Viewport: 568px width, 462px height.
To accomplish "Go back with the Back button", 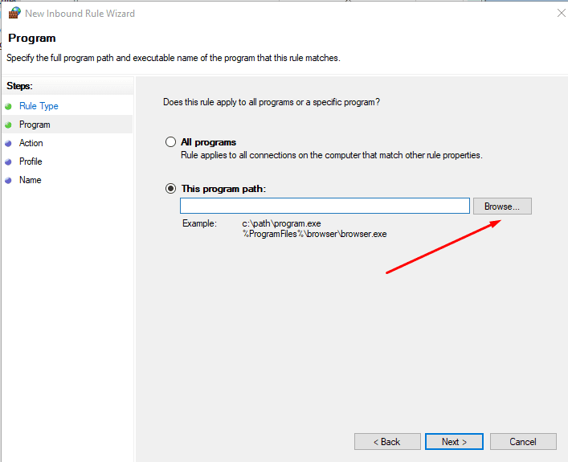I will point(387,442).
